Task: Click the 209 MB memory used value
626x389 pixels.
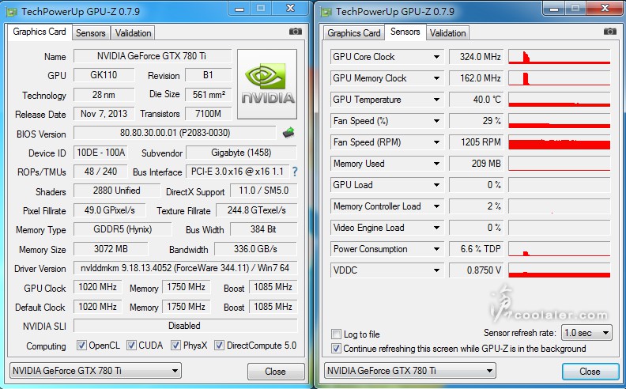Action: point(476,164)
